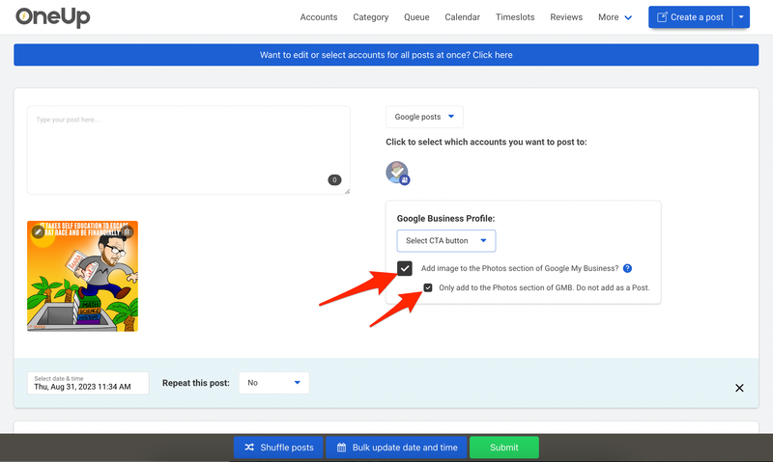Expand the More menu

(615, 17)
